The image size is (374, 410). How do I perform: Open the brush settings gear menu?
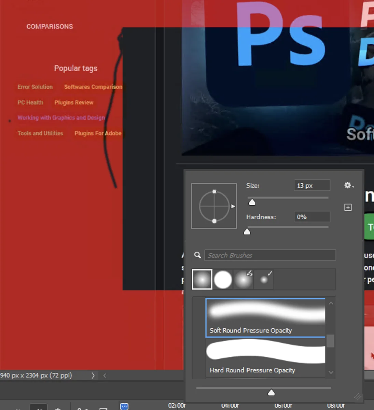coord(348,185)
